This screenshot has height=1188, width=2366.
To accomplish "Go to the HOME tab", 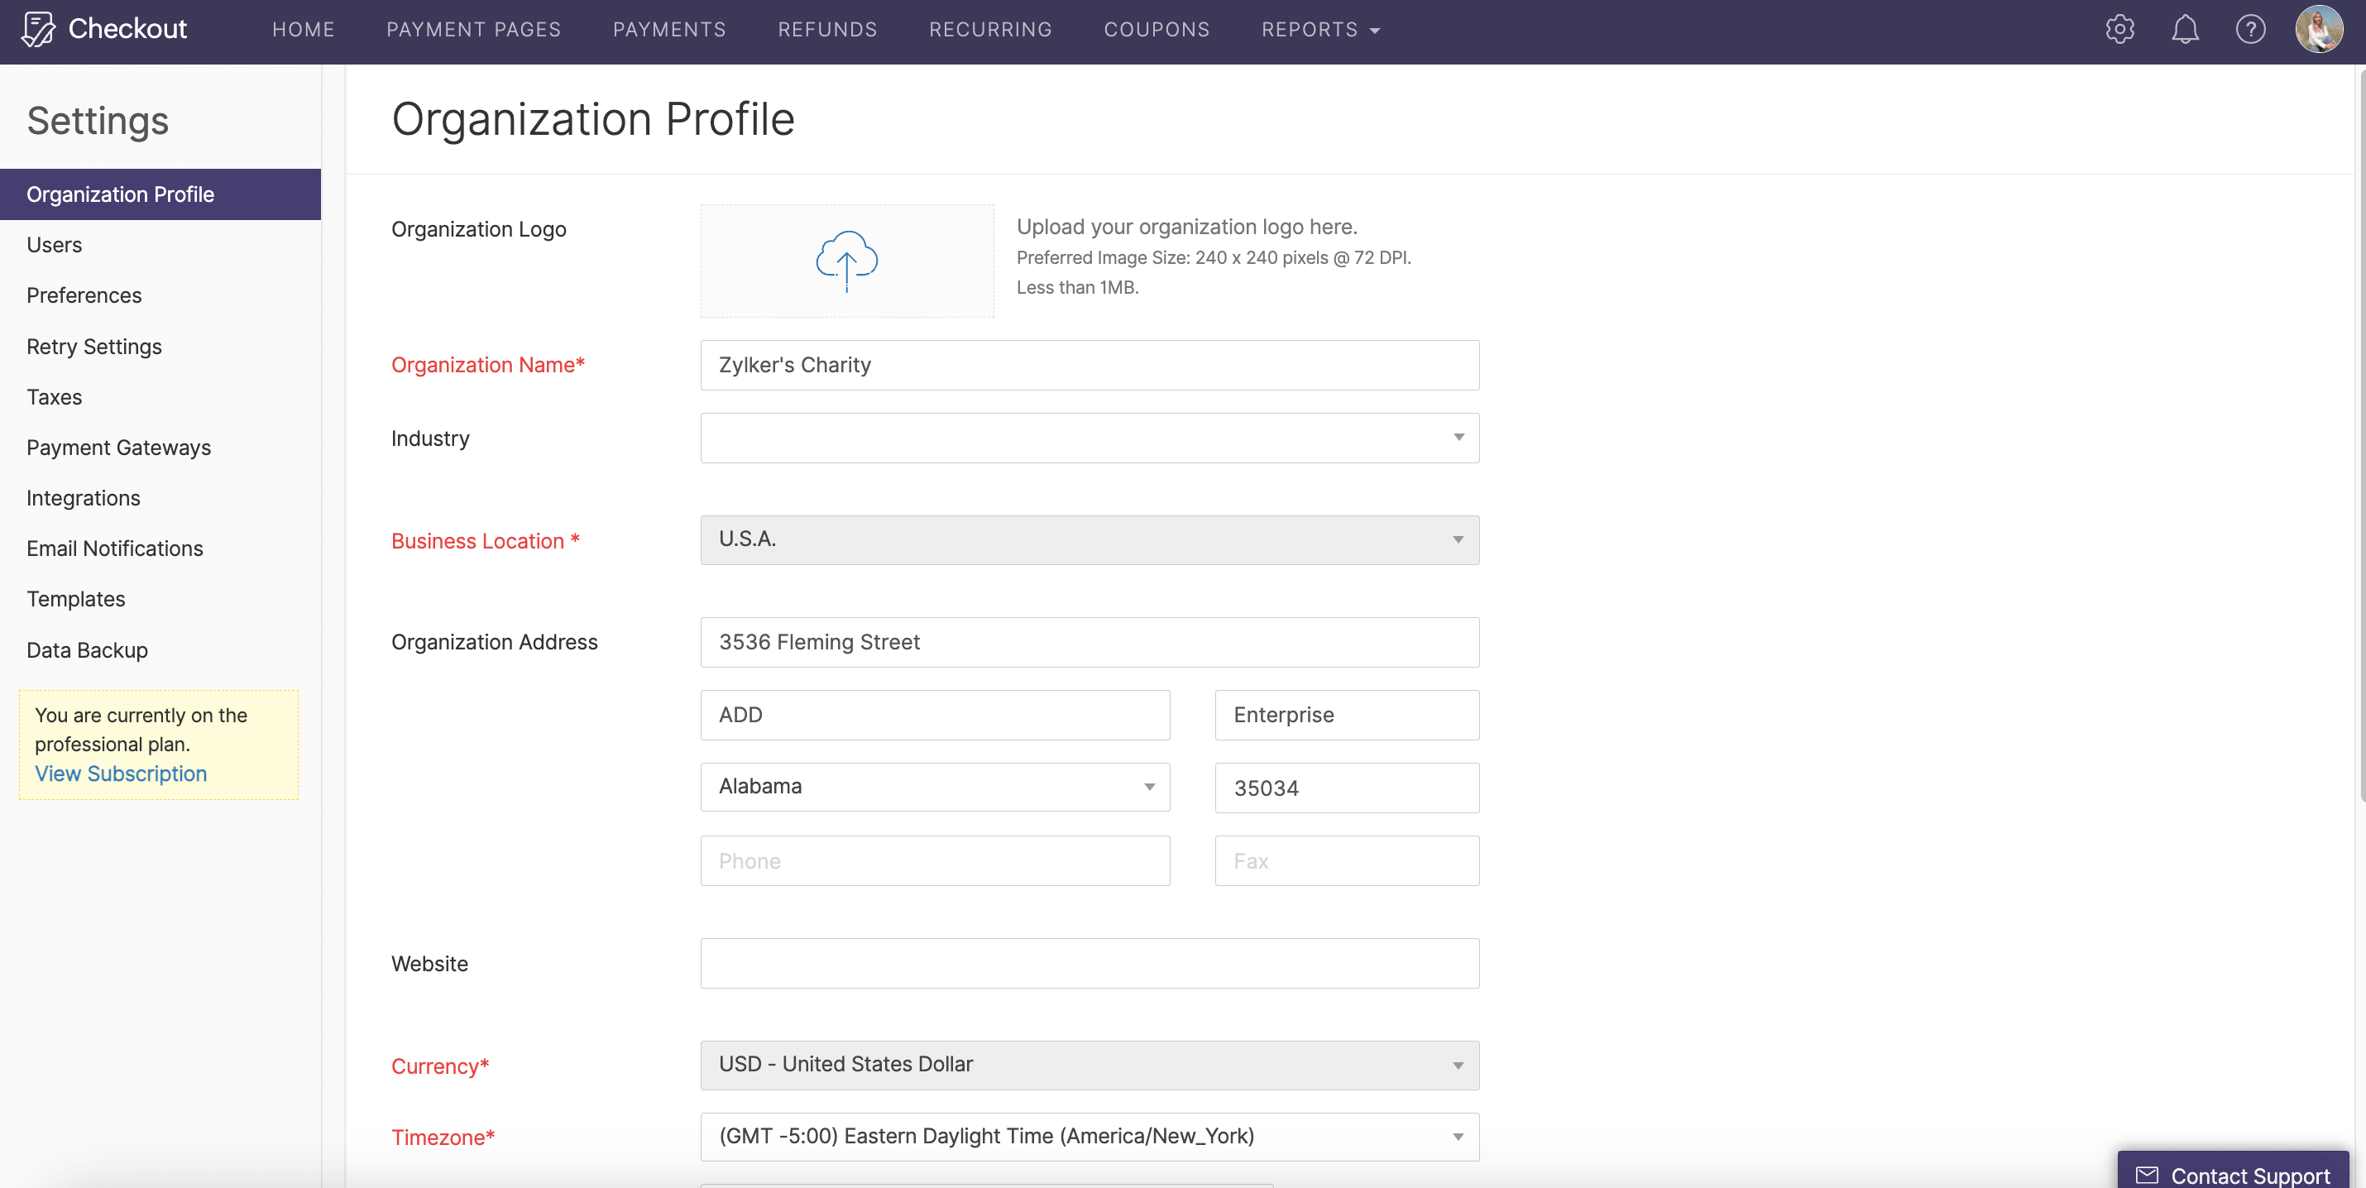I will coord(303,30).
